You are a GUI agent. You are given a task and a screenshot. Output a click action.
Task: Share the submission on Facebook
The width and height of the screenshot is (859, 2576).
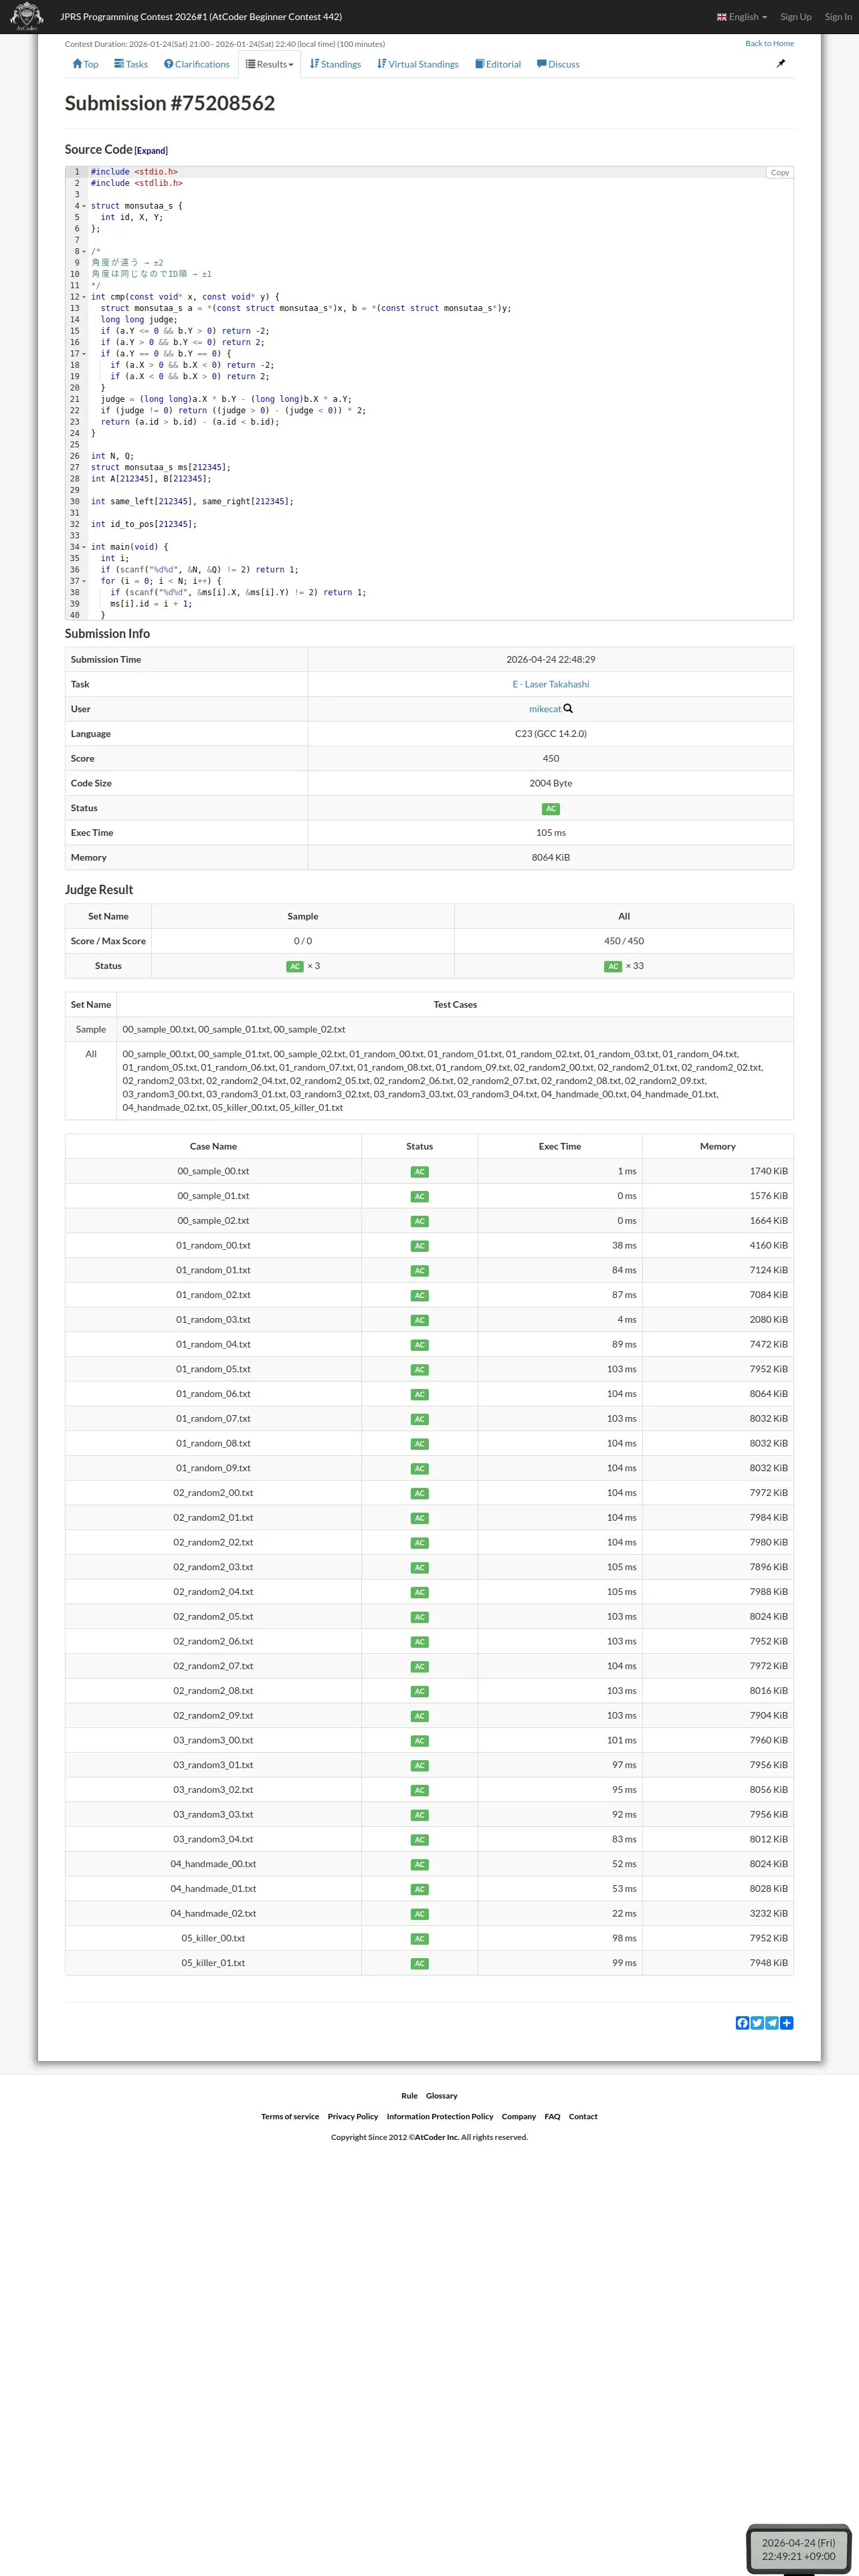tap(742, 2023)
